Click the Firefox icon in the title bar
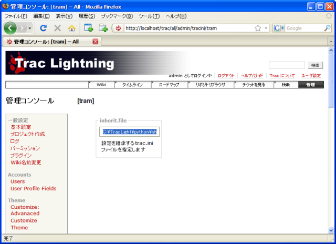Image resolution: width=336 pixels, height=244 pixels. (6, 6)
